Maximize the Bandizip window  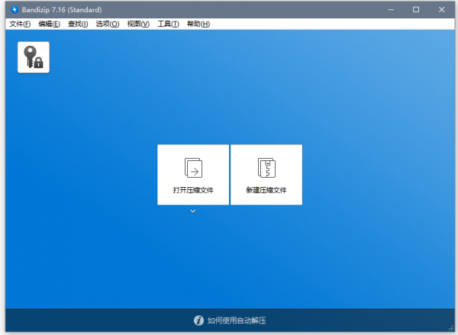pyautogui.click(x=416, y=10)
